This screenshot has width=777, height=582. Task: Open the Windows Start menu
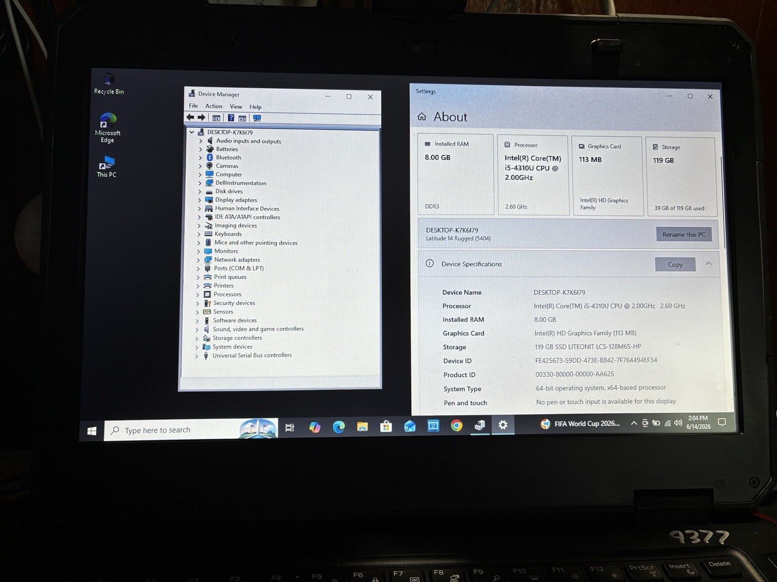pyautogui.click(x=92, y=431)
